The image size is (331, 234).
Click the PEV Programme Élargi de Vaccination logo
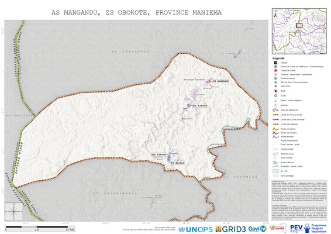point(308,228)
